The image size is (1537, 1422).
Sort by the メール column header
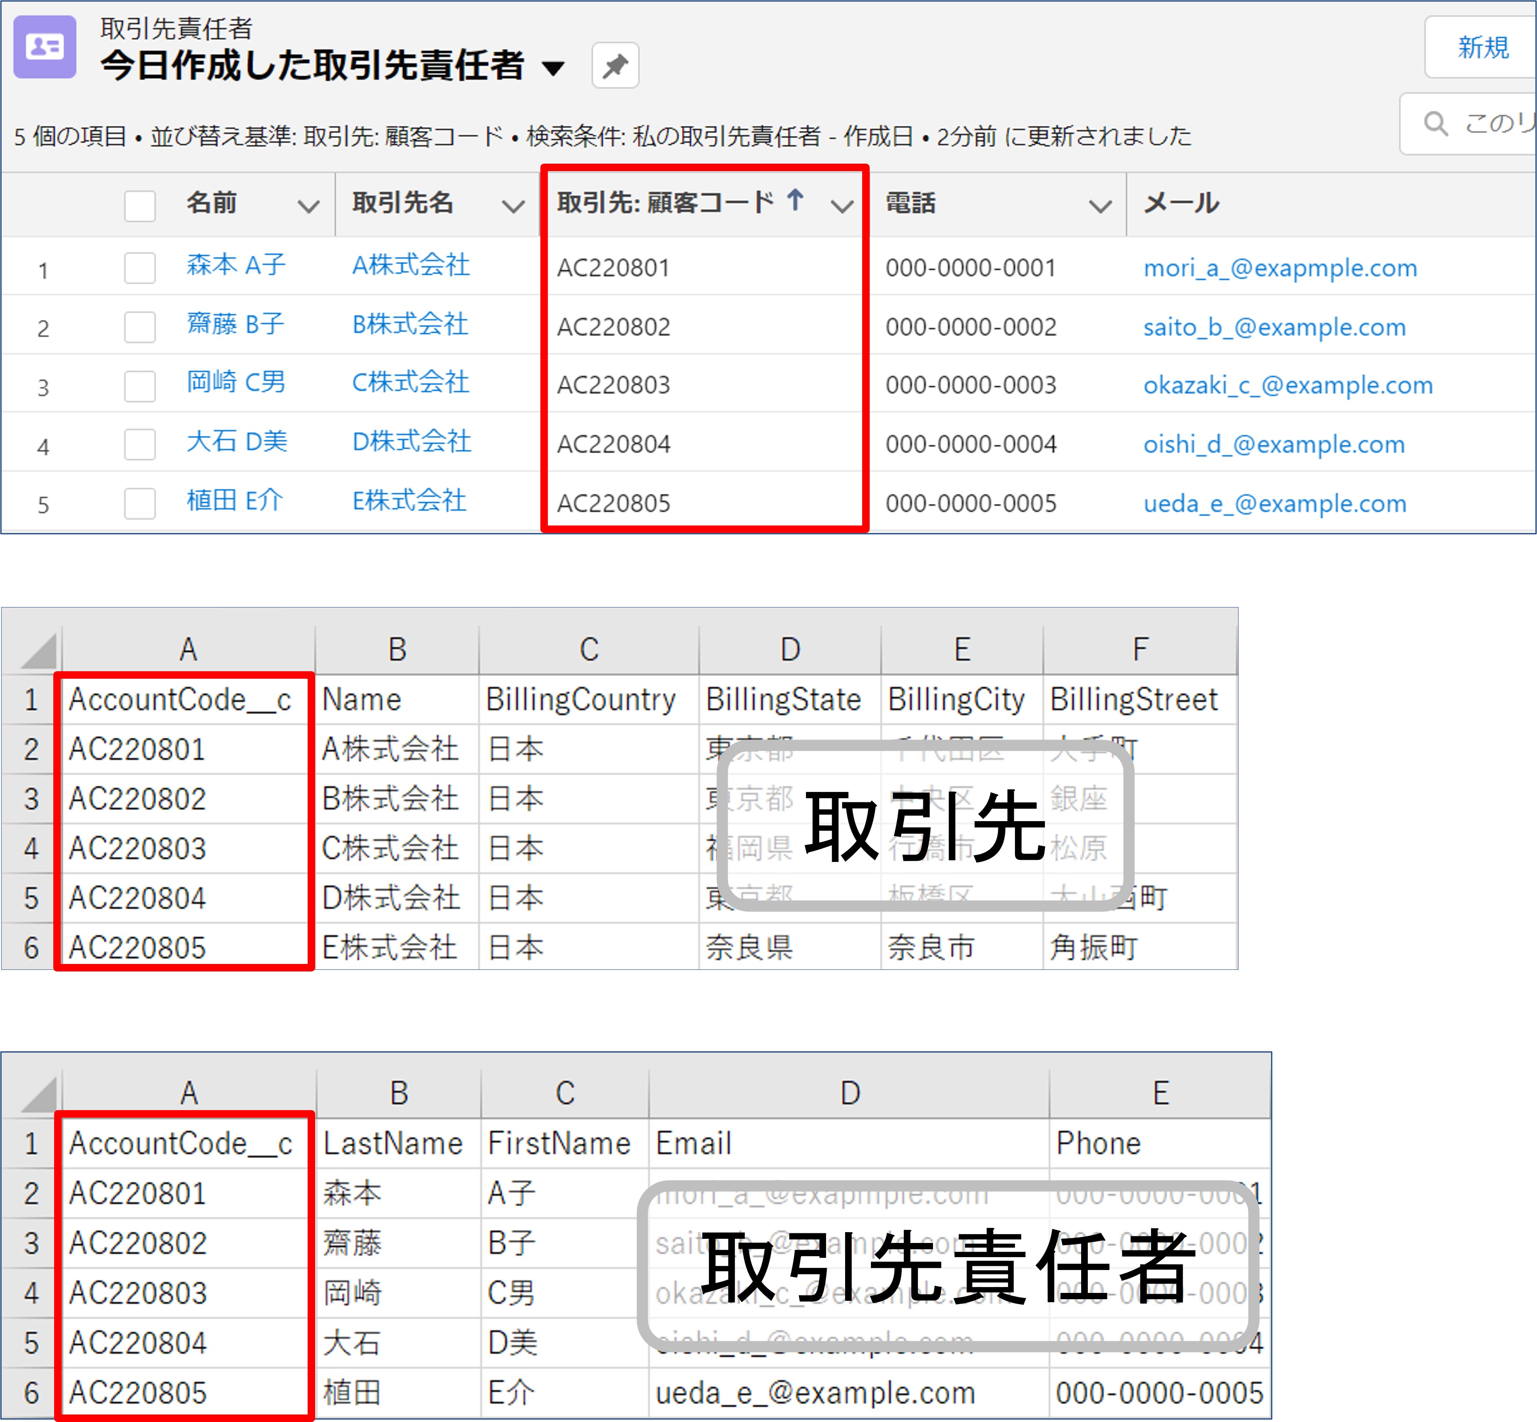pyautogui.click(x=1181, y=203)
